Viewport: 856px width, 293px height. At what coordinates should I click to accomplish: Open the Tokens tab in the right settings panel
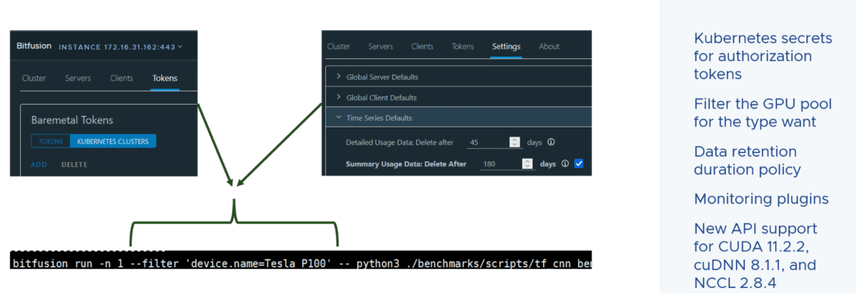click(x=463, y=46)
